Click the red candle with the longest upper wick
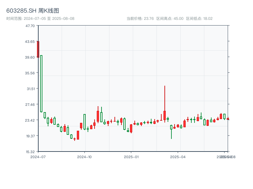This screenshot has width=253, height=189. pos(164,115)
